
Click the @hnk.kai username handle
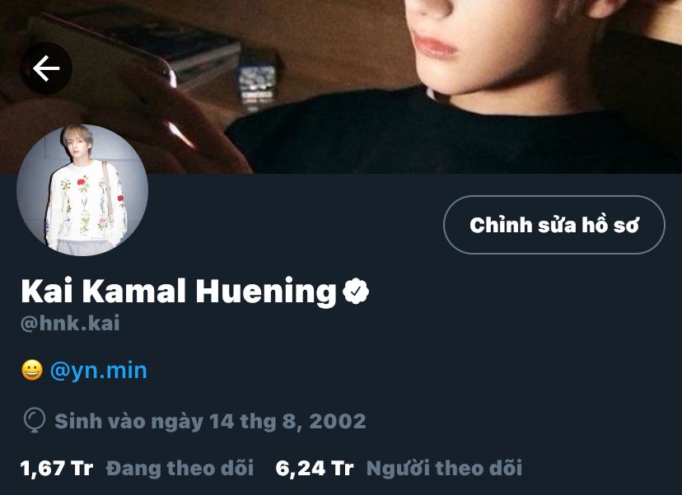pos(70,323)
